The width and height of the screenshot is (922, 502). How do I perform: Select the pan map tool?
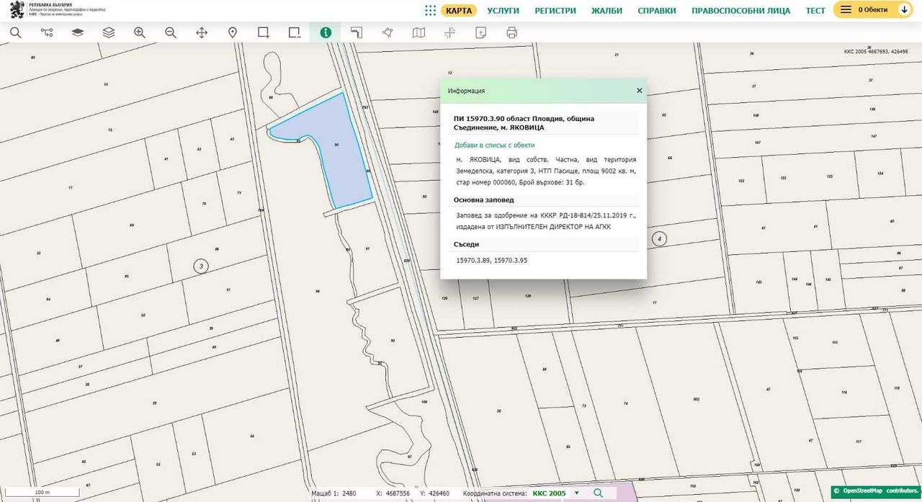pyautogui.click(x=202, y=32)
